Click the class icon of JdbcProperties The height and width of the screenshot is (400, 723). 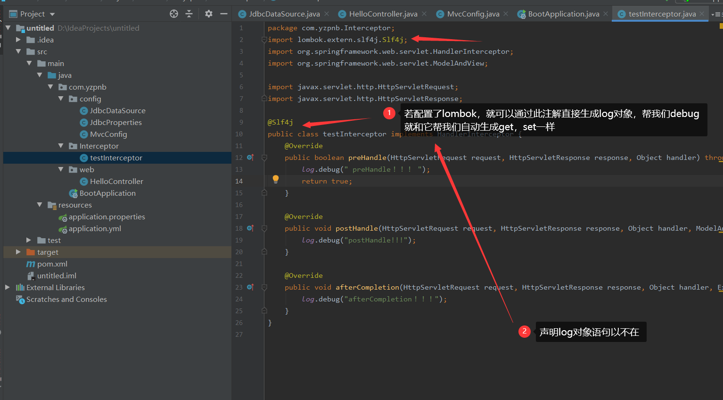[84, 123]
